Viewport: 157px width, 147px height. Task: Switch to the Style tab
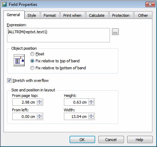(32, 15)
